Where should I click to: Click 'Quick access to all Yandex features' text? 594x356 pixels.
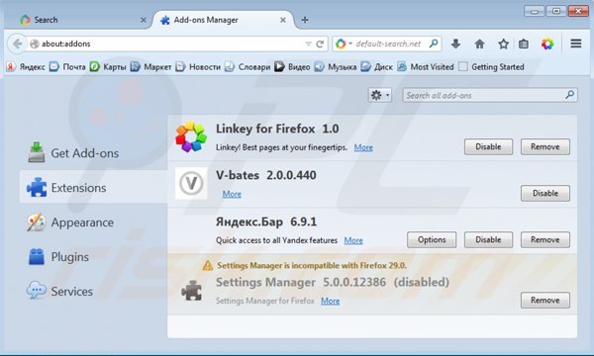pos(276,240)
